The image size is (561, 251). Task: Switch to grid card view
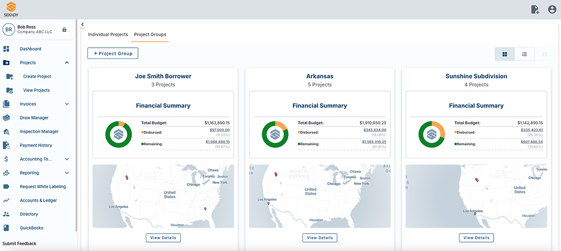[x=505, y=54]
